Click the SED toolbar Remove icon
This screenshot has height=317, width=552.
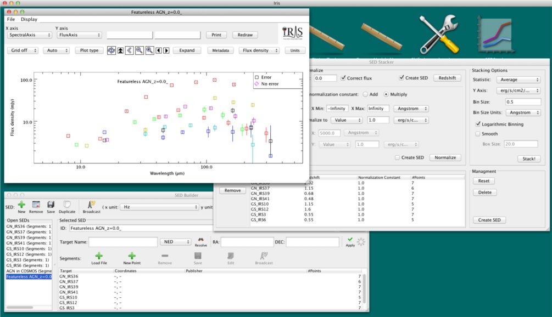(x=36, y=205)
